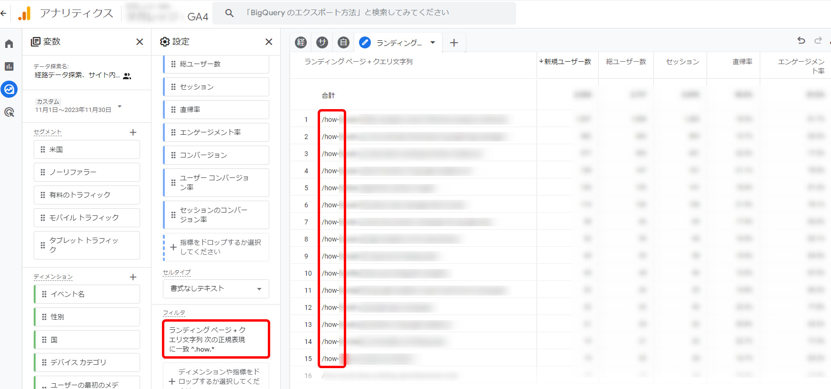Screen dimensions: 831x389
Task: Click the セッションのコンバージョン率 metric chip
Action: click(x=216, y=215)
